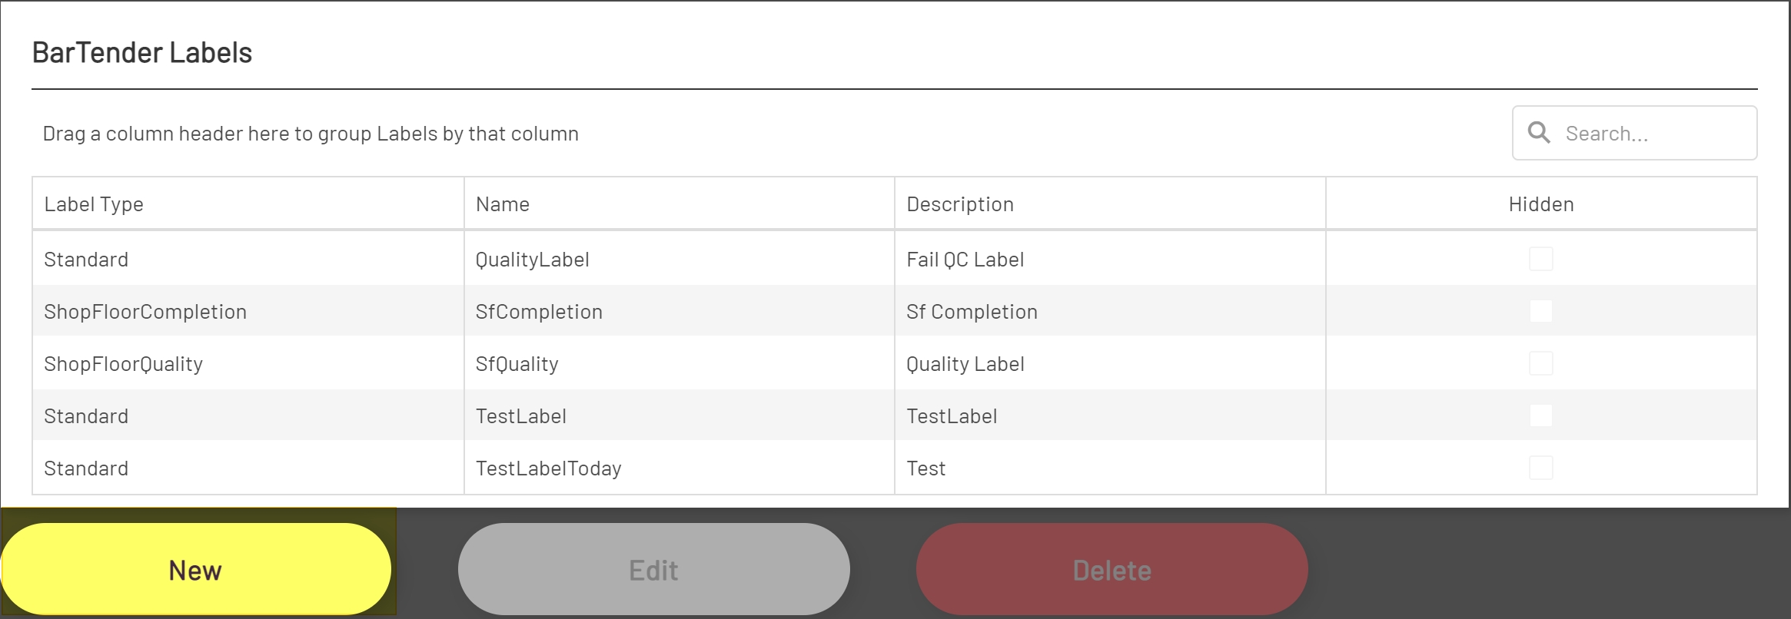Image resolution: width=1791 pixels, height=619 pixels.
Task: Toggle Hidden checkbox for TestLabelToday row
Action: pyautogui.click(x=1540, y=468)
